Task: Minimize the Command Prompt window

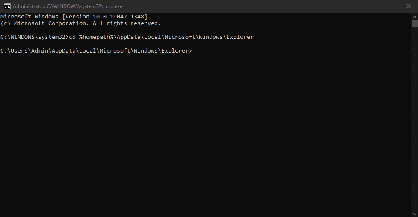Action: tap(369, 6)
